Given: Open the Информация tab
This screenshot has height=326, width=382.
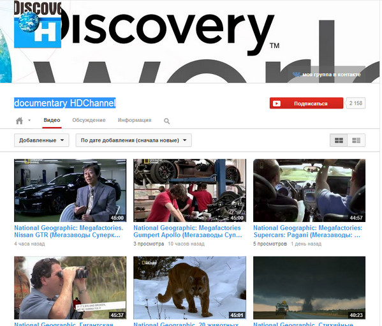Looking at the screenshot, I should (x=135, y=120).
